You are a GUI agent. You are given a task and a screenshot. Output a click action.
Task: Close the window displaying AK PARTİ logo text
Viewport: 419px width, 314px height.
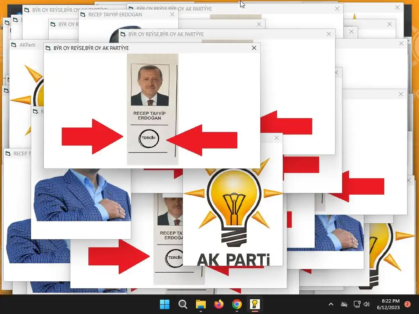(277, 138)
